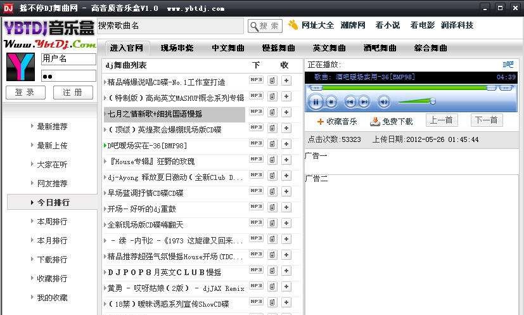Focus the 搜索歌曲名 search field
The width and height of the screenshot is (524, 315).
coord(170,26)
